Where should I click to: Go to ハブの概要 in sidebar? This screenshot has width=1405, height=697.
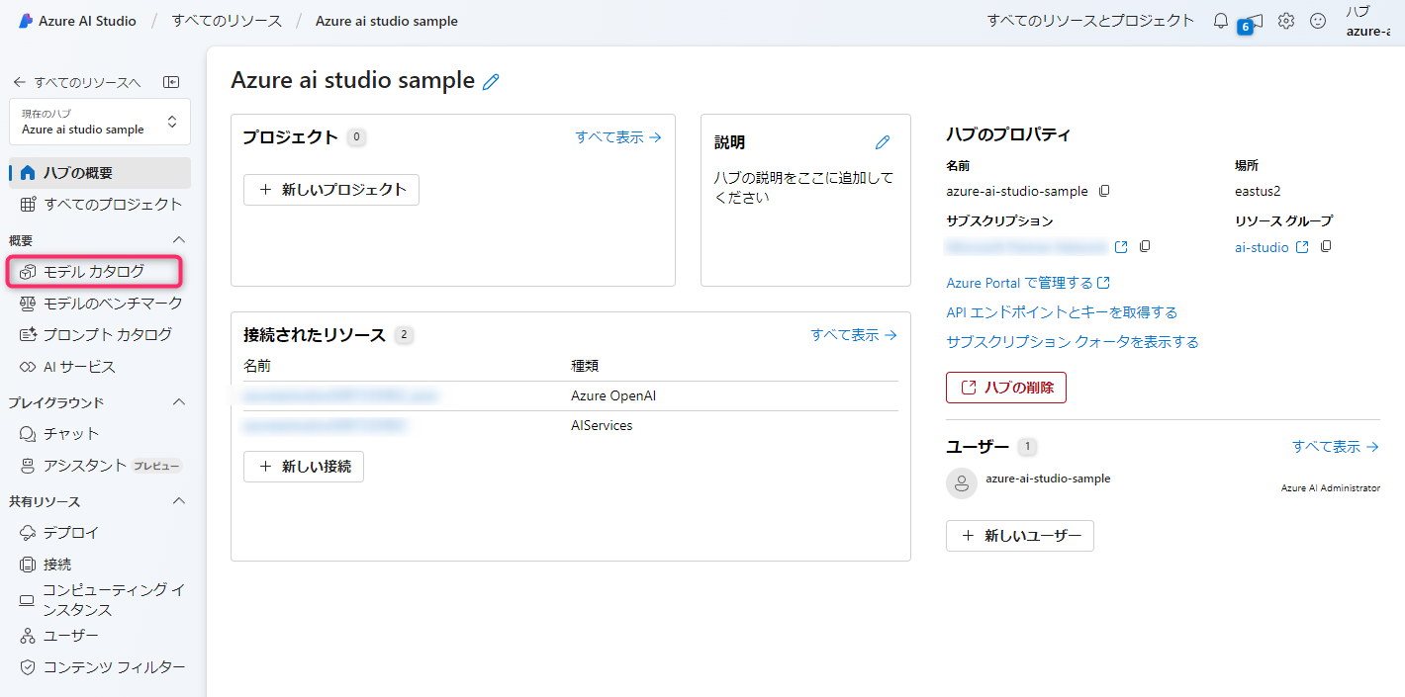pos(100,173)
